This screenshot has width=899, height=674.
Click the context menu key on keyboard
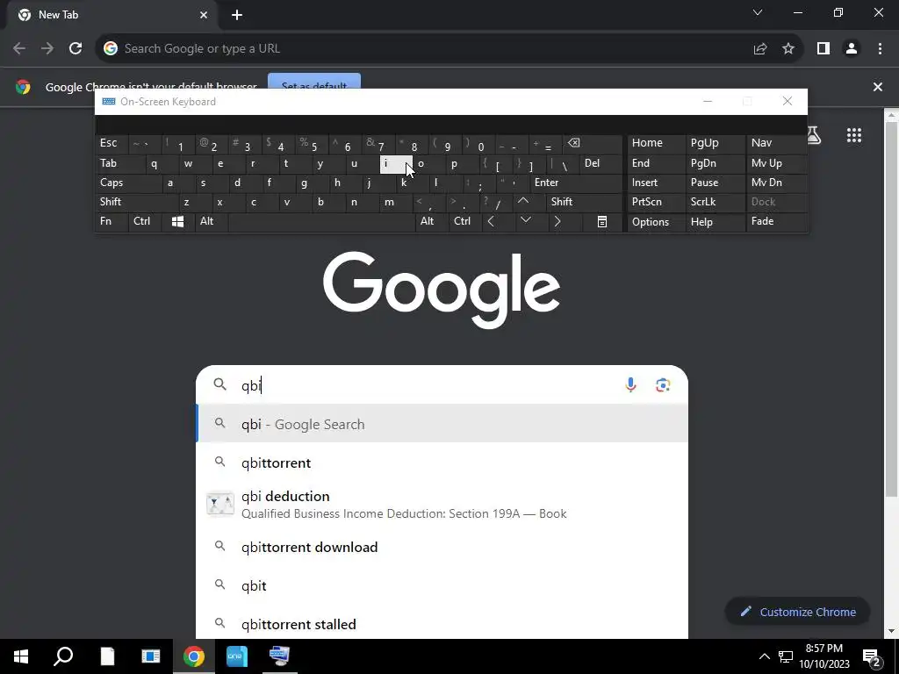pos(602,221)
